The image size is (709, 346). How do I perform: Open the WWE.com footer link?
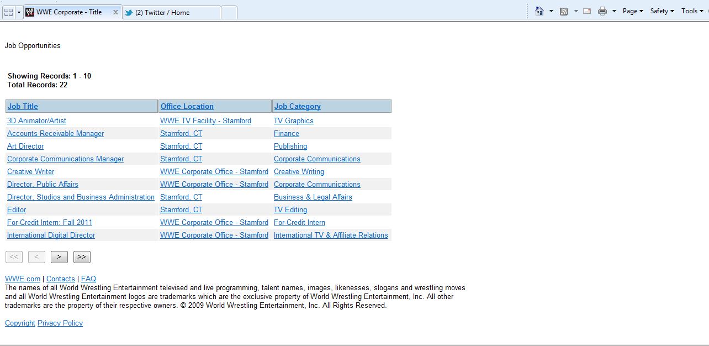tap(23, 279)
